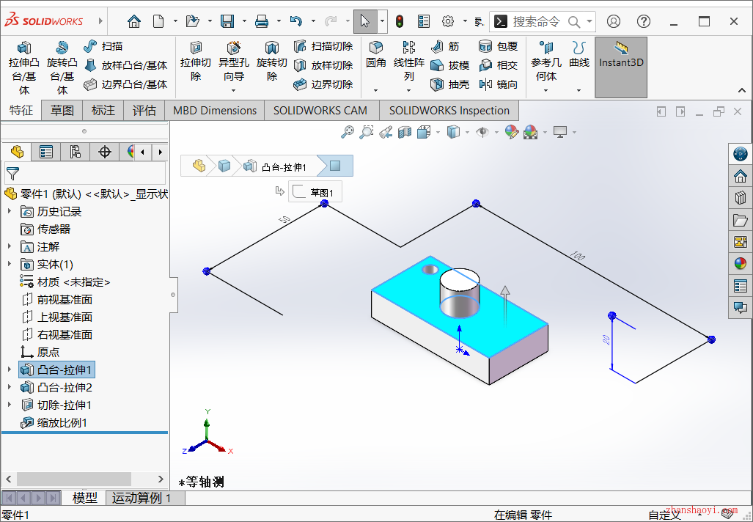Switch to the 草图 tab
Image resolution: width=753 pixels, height=522 pixels.
tap(62, 111)
